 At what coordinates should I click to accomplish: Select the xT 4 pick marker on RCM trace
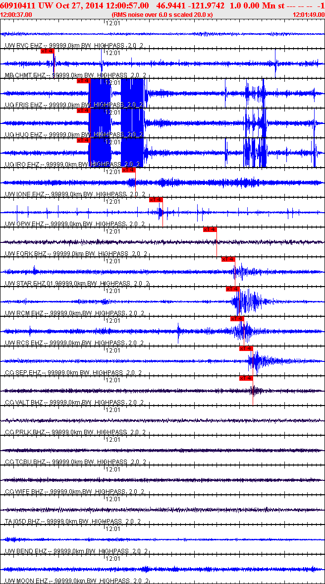click(233, 290)
